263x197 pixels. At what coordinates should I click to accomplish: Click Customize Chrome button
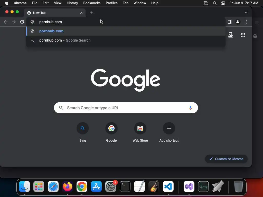226,159
